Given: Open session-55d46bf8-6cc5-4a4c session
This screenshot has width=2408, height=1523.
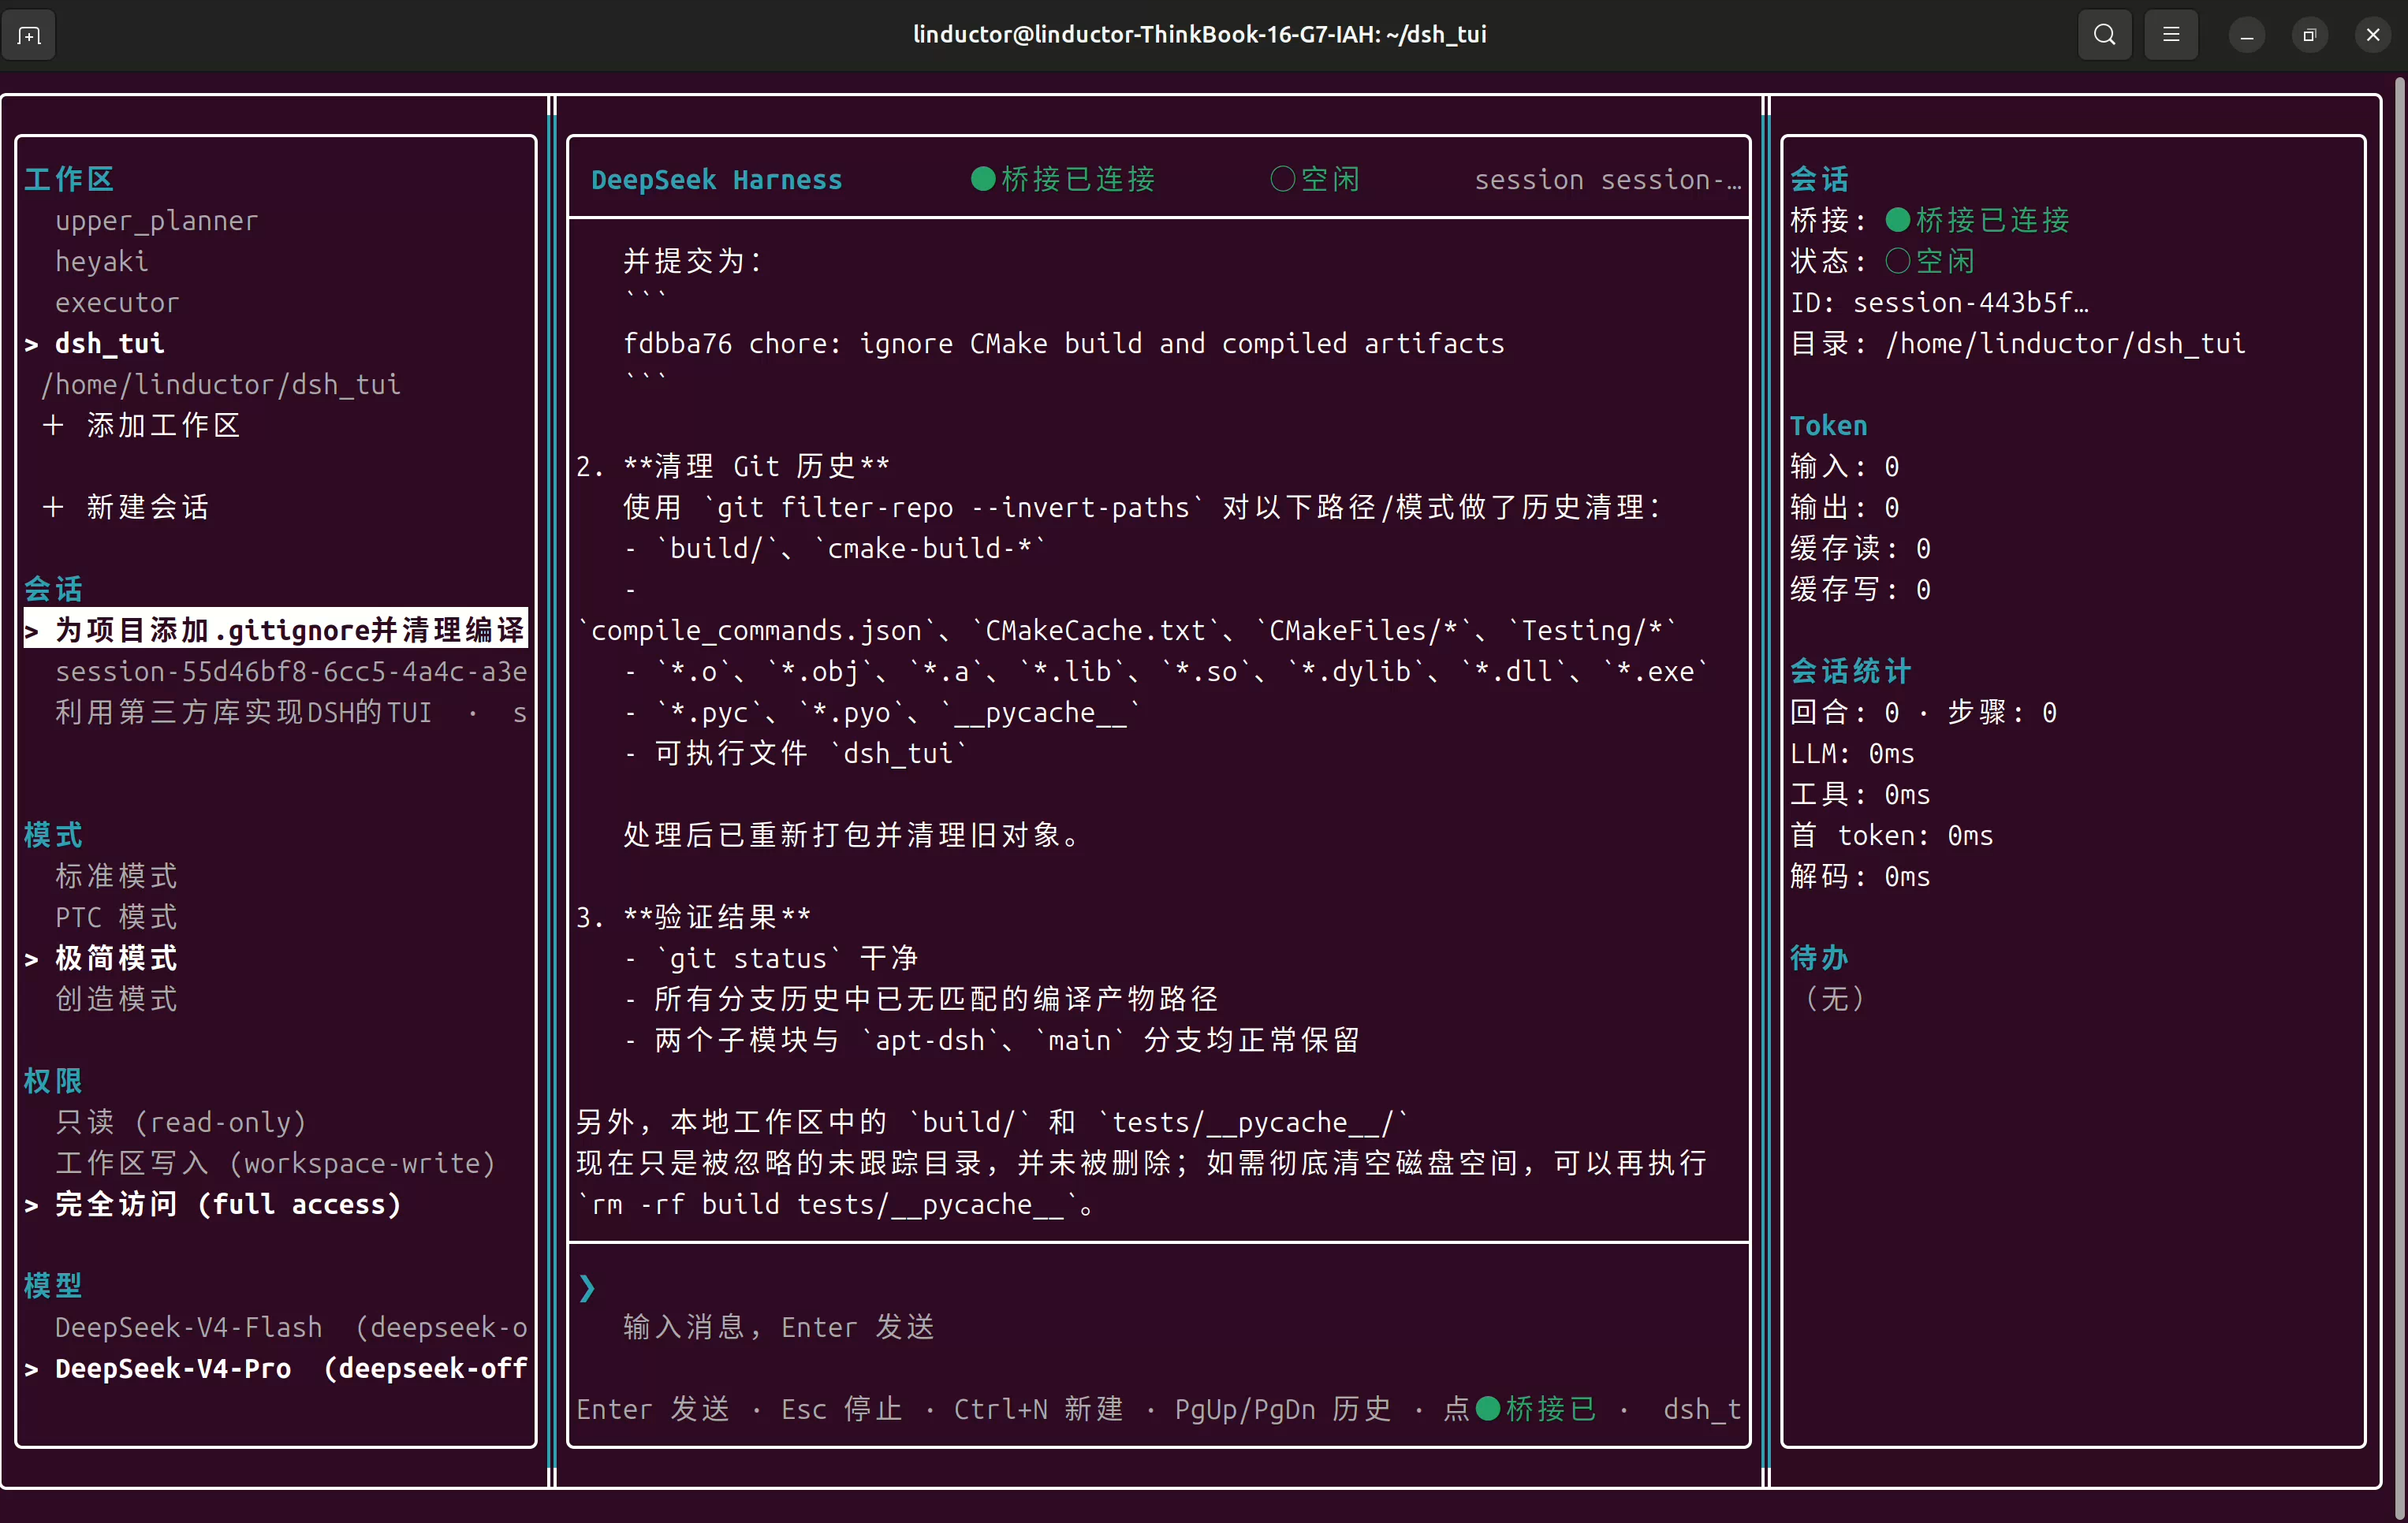Looking at the screenshot, I should pos(290,671).
